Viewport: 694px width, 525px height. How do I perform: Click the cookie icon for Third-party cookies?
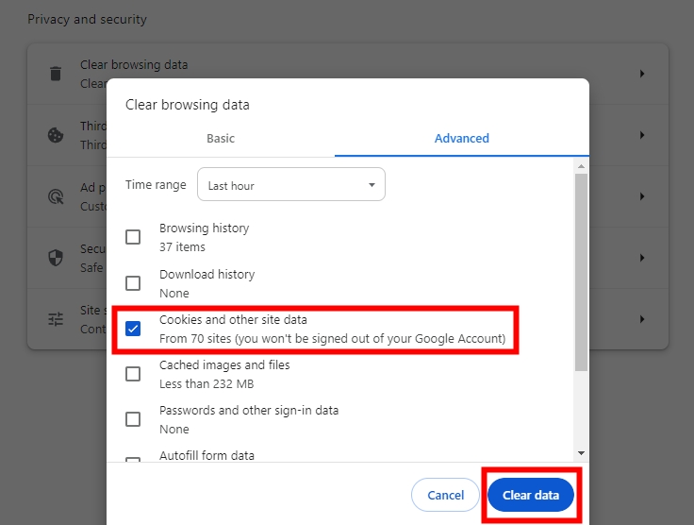pyautogui.click(x=56, y=135)
